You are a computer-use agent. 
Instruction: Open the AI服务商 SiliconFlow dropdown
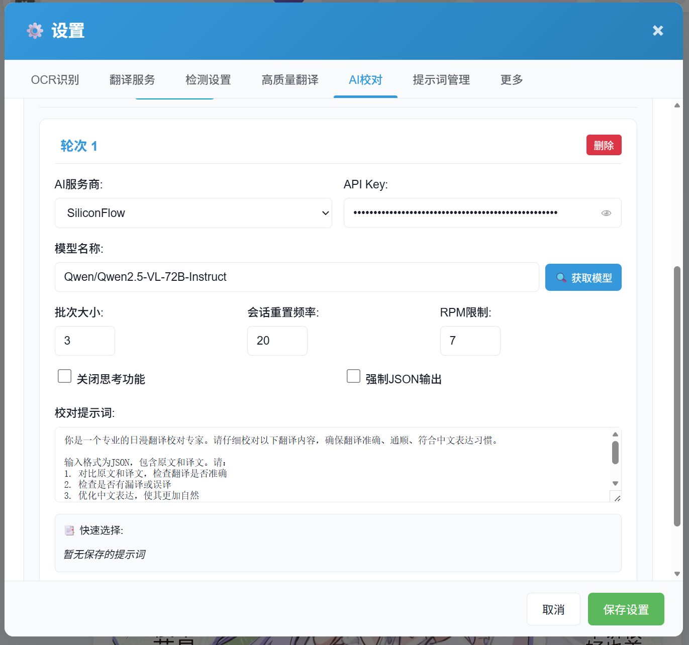193,213
